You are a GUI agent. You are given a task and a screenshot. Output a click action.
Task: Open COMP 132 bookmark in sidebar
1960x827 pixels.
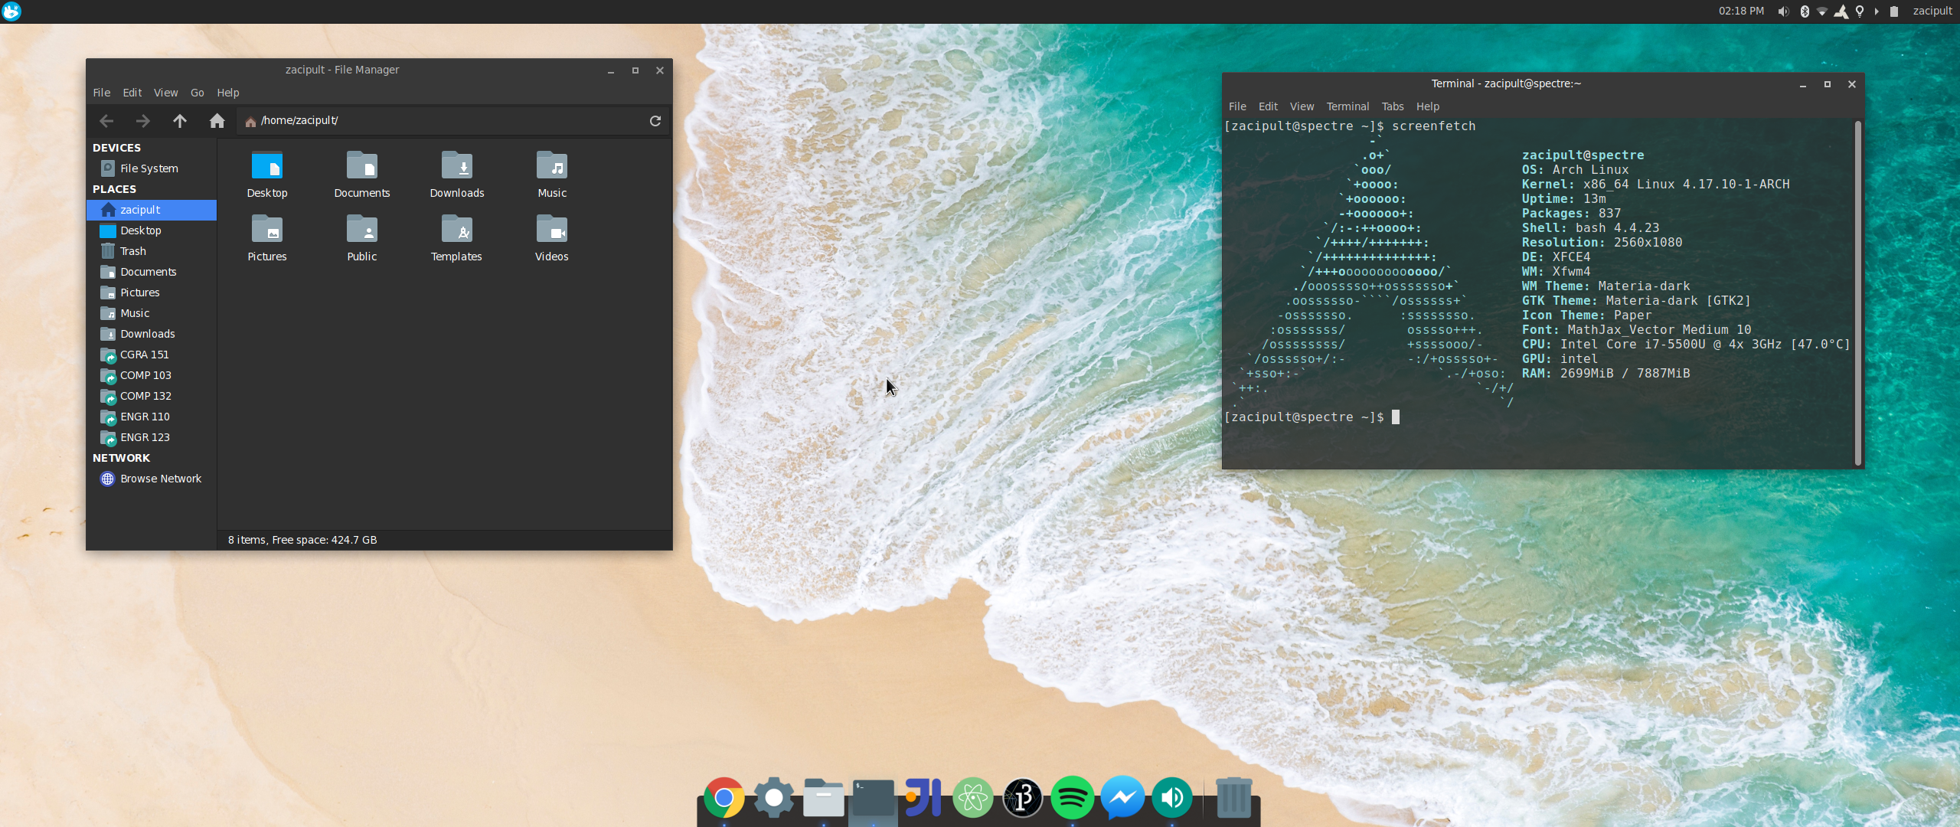[x=152, y=396]
